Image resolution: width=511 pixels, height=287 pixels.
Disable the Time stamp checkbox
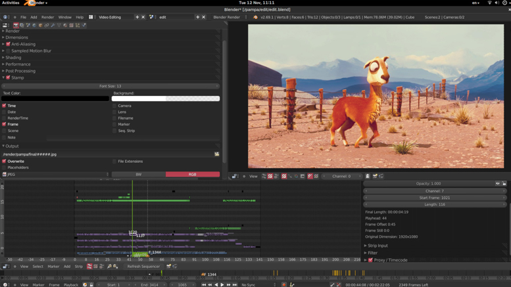[x=4, y=106]
